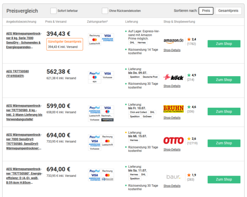Open AEG 7000 SensiDry® TR7T50580 offer link

click(x=24, y=141)
